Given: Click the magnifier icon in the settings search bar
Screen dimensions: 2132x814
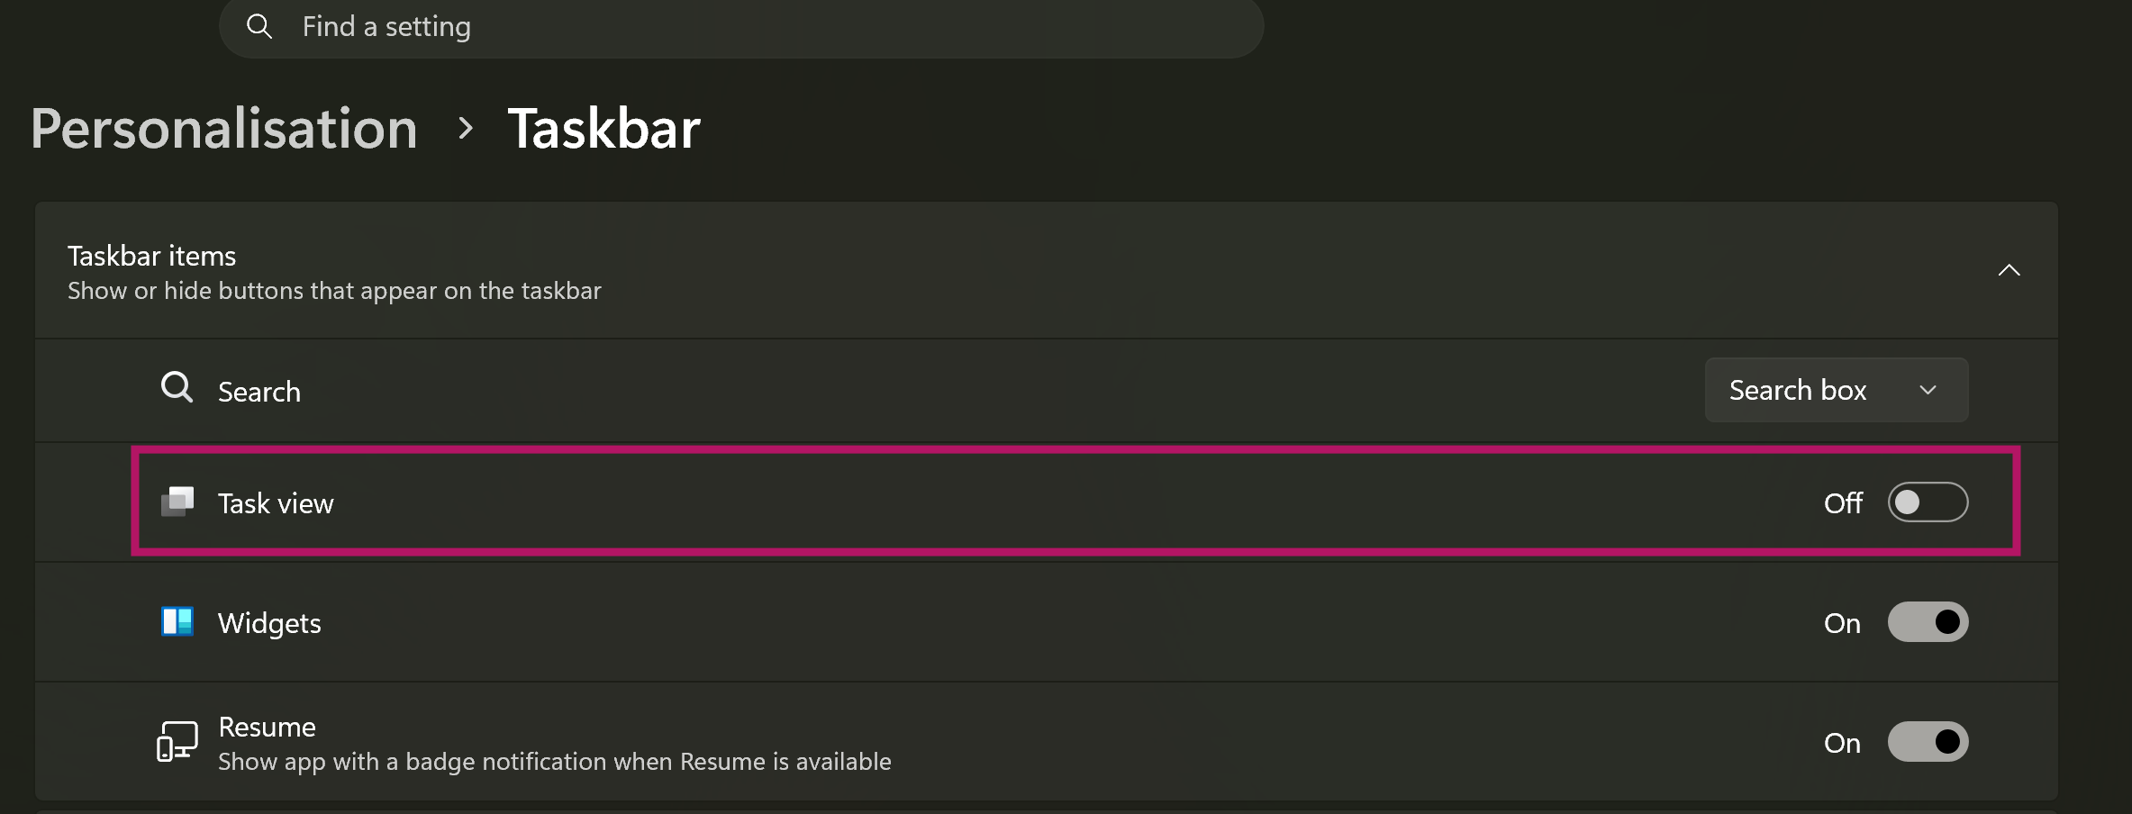Looking at the screenshot, I should 259,27.
